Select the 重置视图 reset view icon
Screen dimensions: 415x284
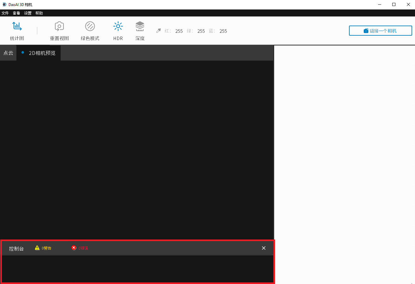click(59, 30)
